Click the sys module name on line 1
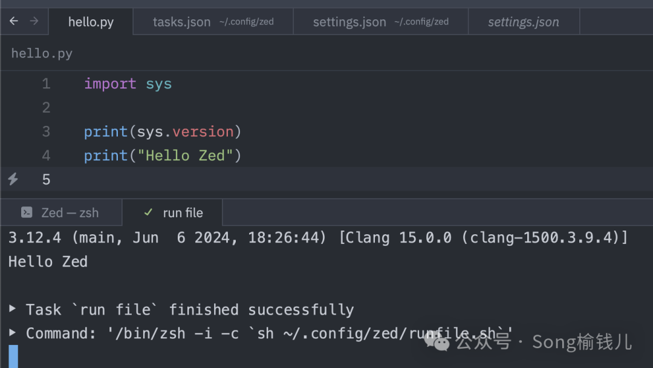 [158, 84]
